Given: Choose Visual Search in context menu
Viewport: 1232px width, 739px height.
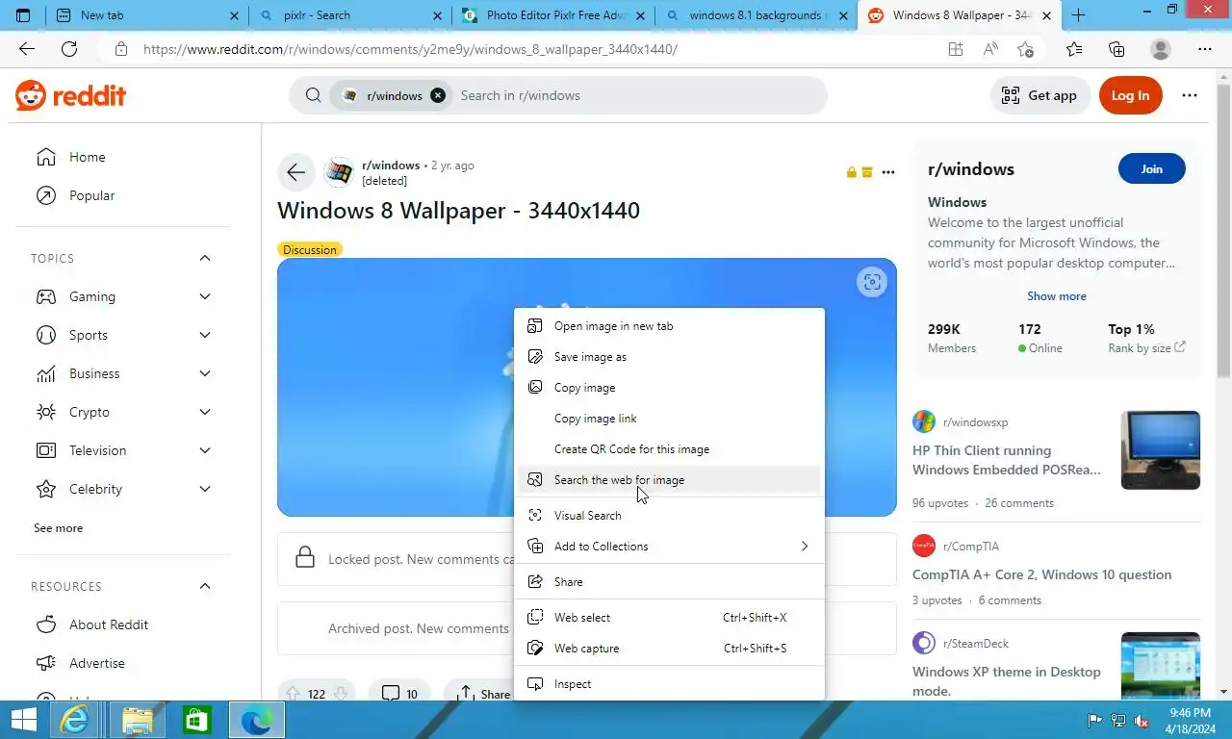Looking at the screenshot, I should click(669, 516).
